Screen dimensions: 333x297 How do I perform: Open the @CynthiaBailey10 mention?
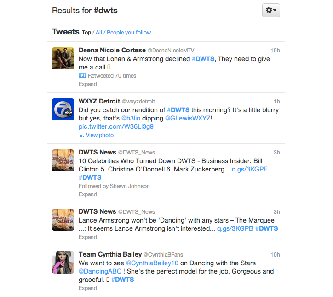pyautogui.click(x=152, y=263)
